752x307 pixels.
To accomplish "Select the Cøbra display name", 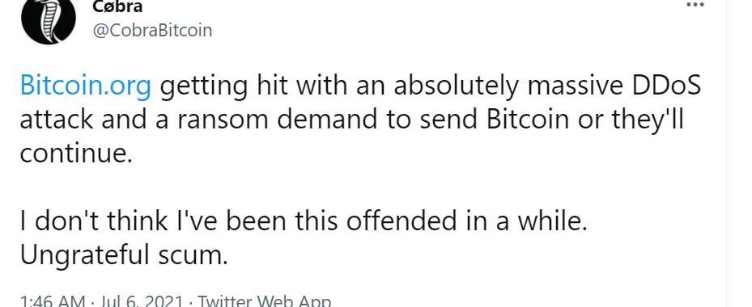I will tap(117, 6).
